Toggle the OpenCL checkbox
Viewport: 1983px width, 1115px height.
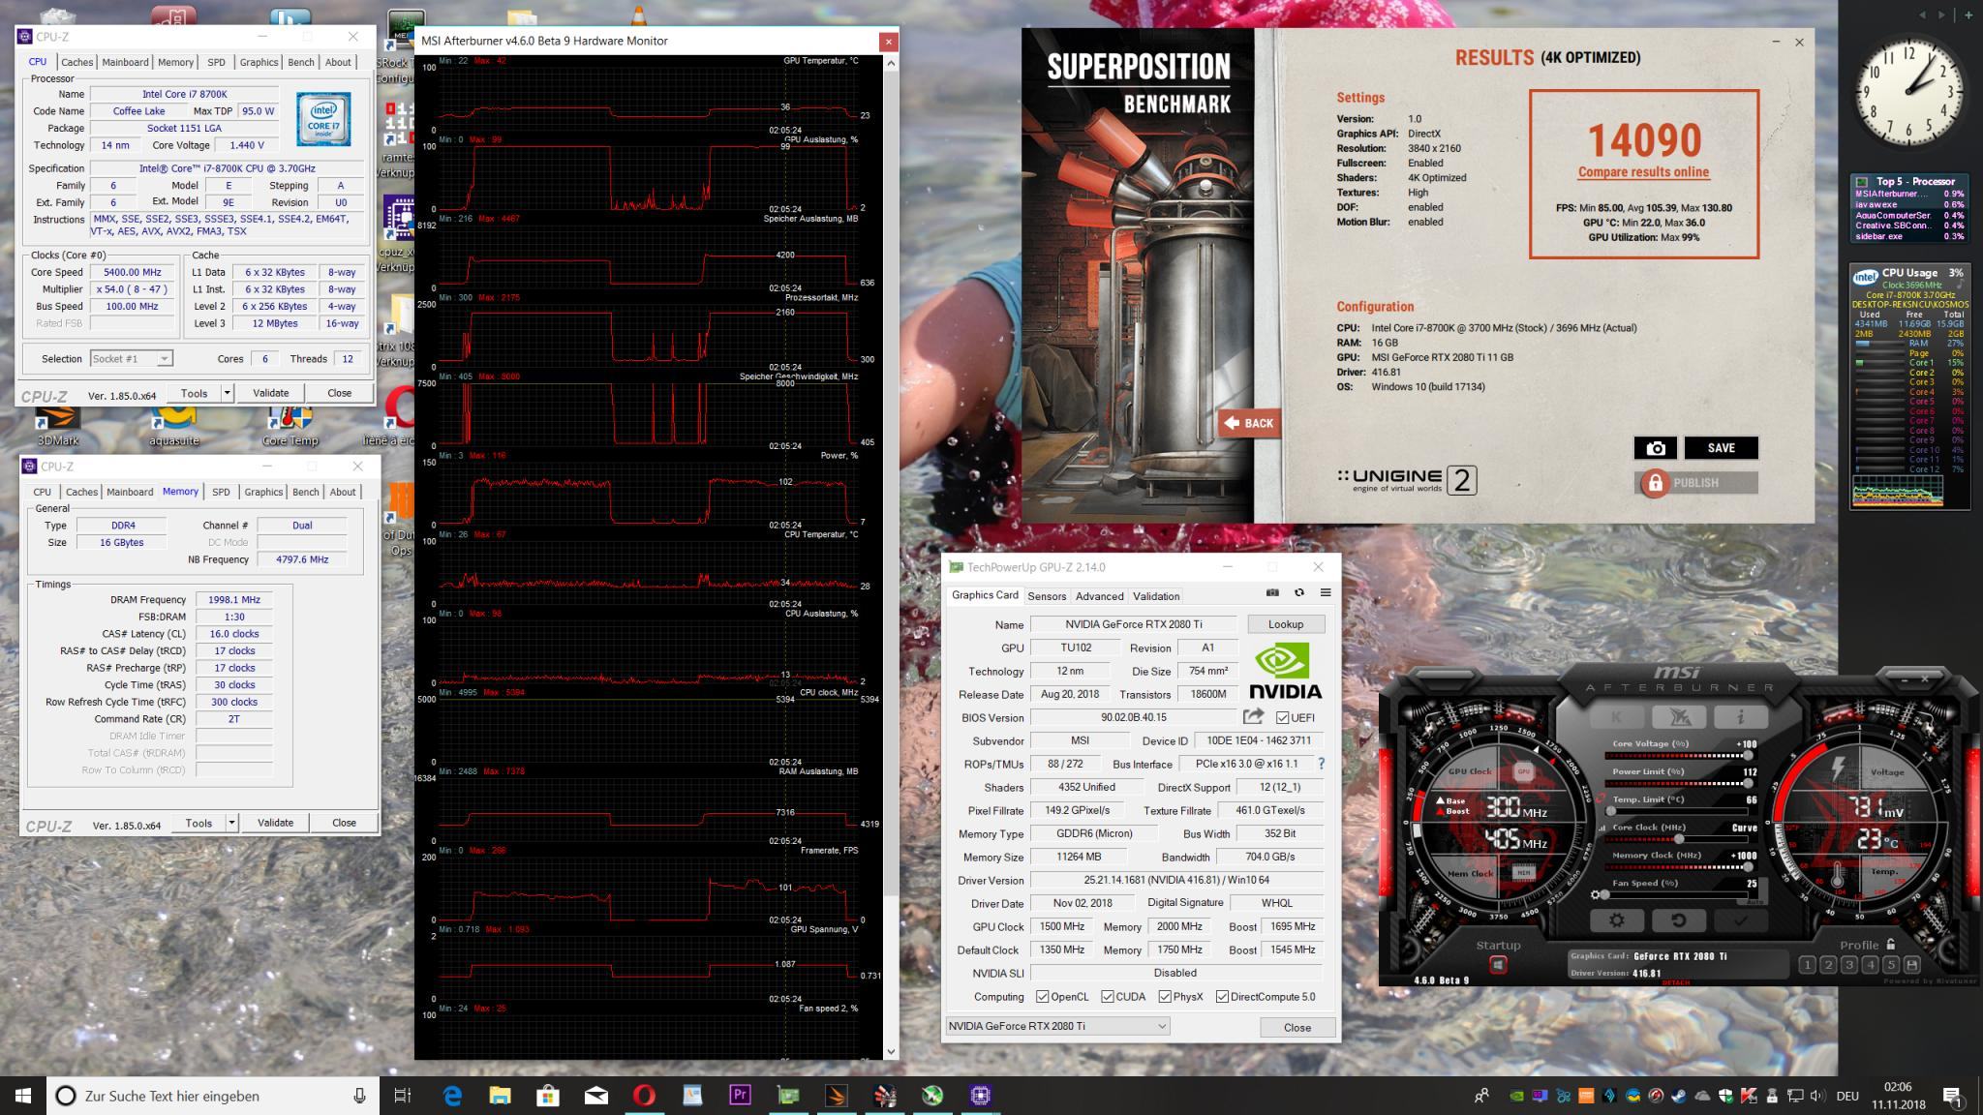[x=1042, y=997]
